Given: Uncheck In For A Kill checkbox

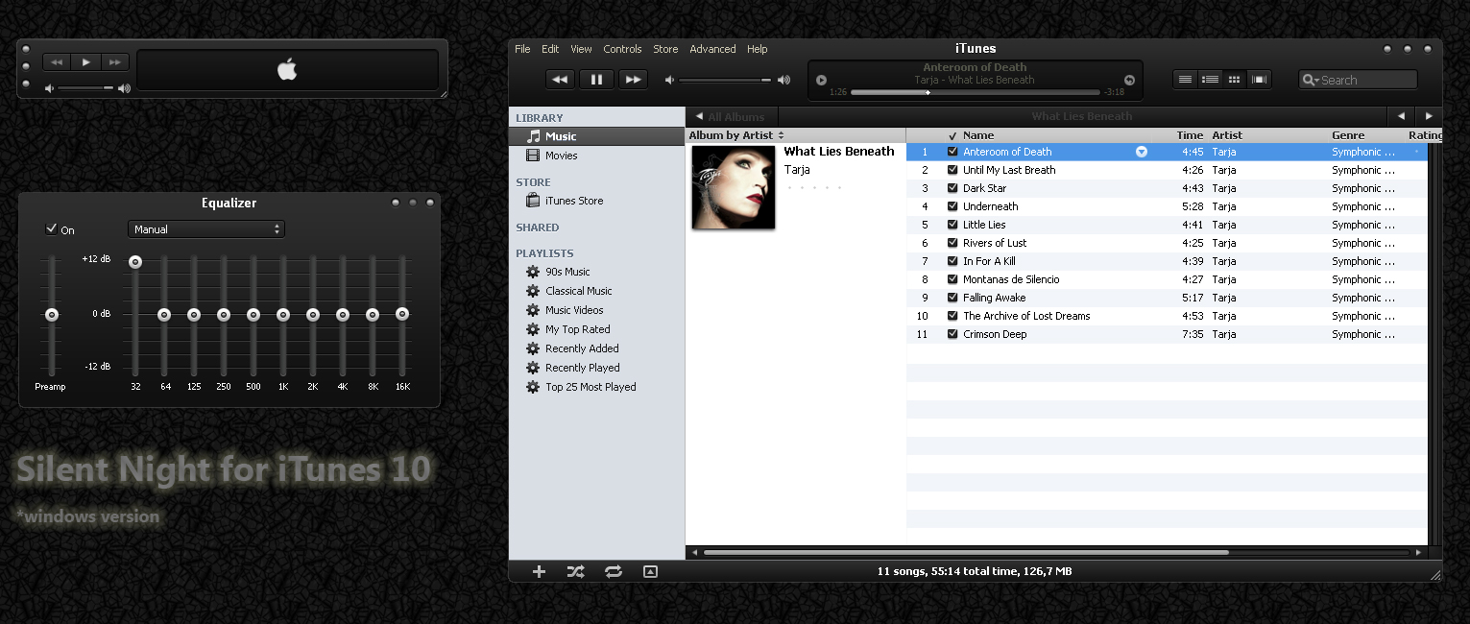Looking at the screenshot, I should click(952, 261).
